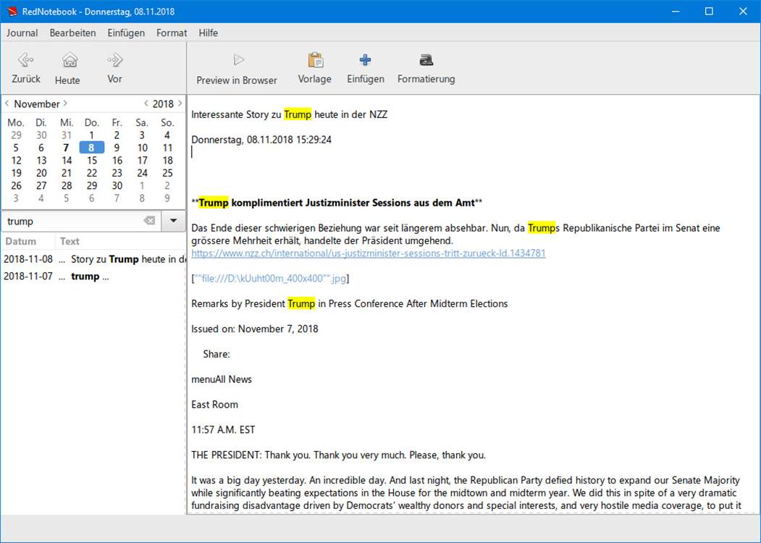Go to next year arrow beside 2018
The height and width of the screenshot is (543, 761).
pyautogui.click(x=180, y=104)
